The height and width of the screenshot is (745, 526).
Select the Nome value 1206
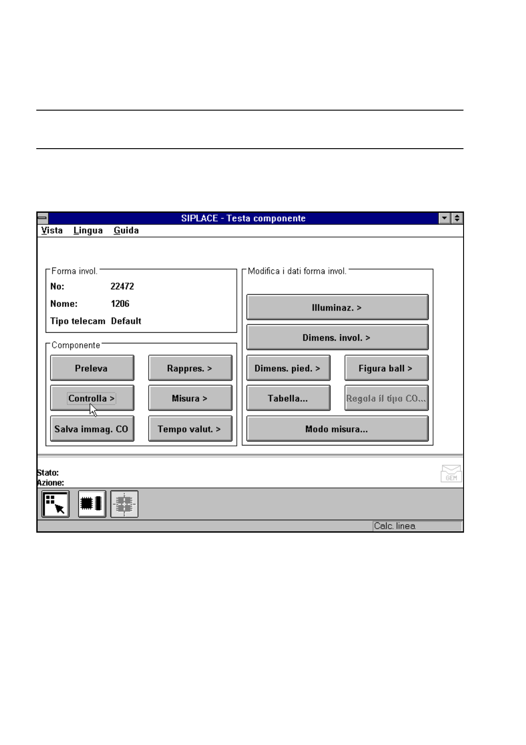[x=120, y=303]
